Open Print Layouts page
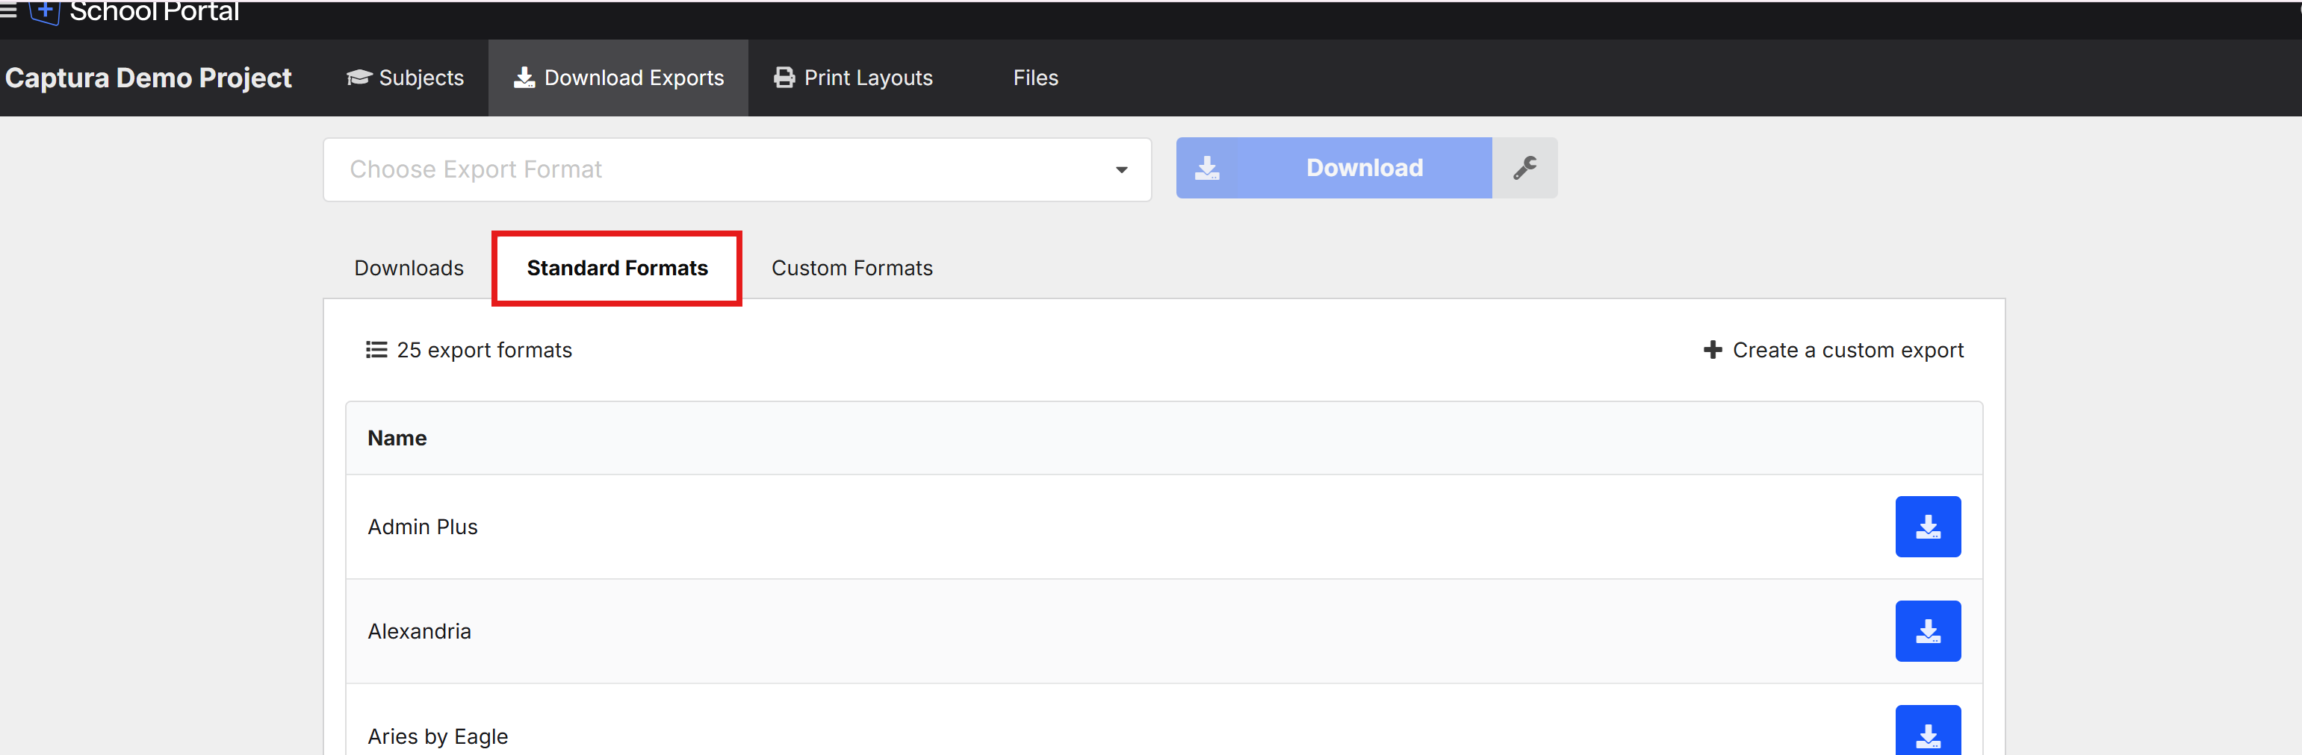This screenshot has height=755, width=2302. (854, 78)
